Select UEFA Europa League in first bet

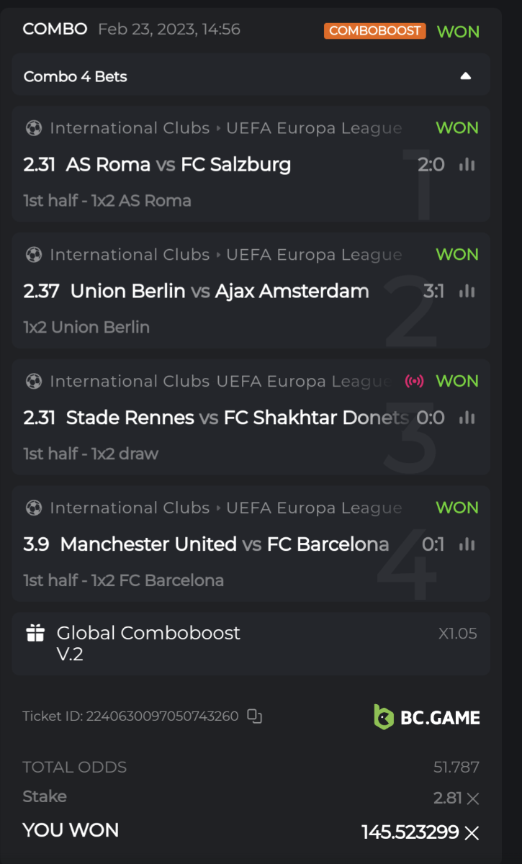click(314, 129)
